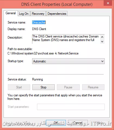Confirm with the OK button

click(56, 123)
